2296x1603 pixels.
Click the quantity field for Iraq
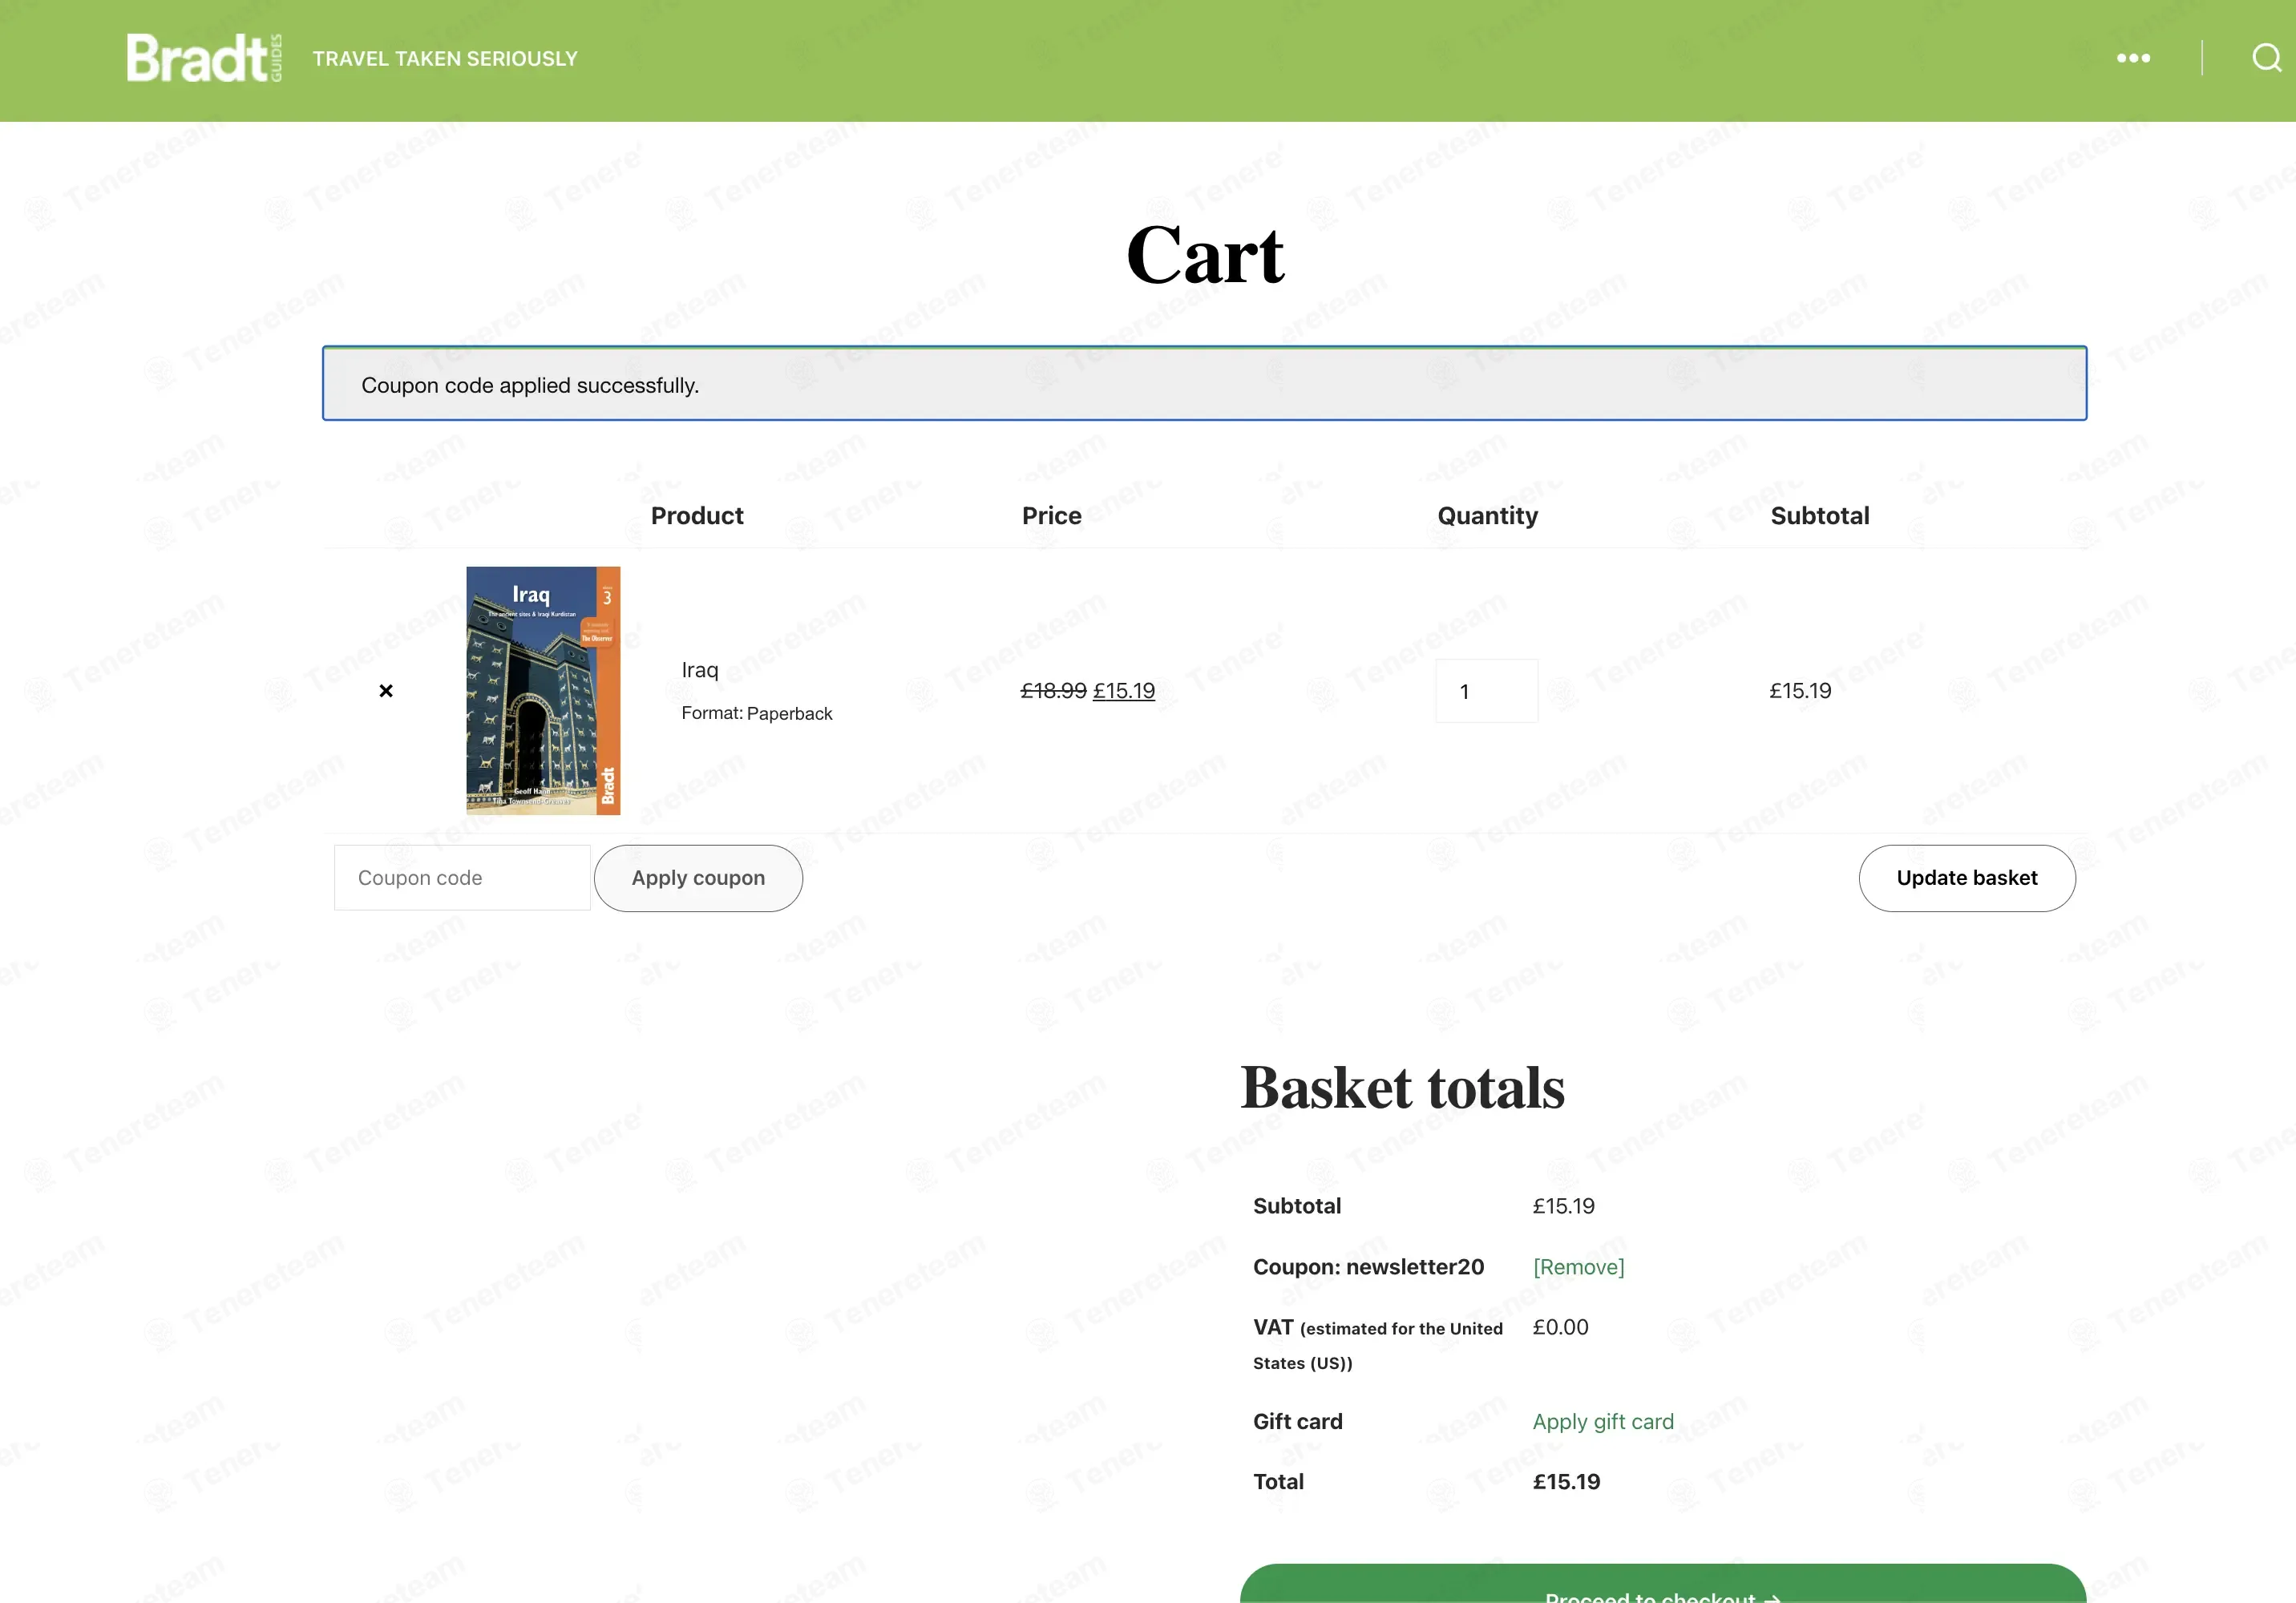click(1486, 691)
